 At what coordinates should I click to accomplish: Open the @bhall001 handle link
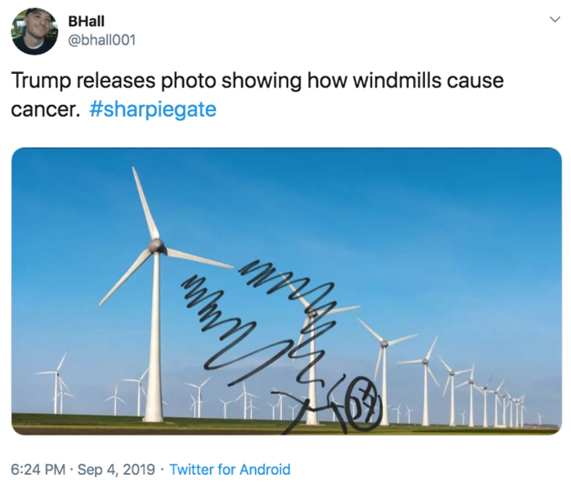click(102, 40)
